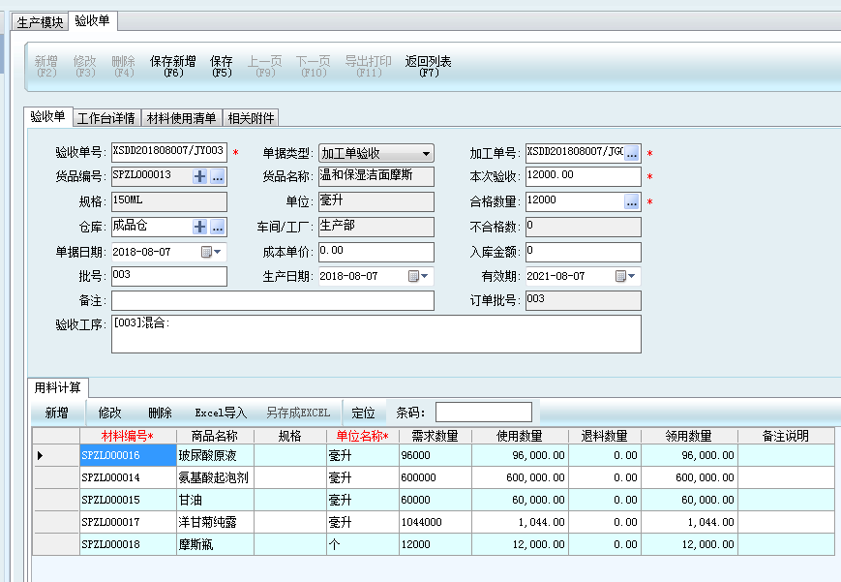The width and height of the screenshot is (841, 582).
Task: Open the 相关附件 tab
Action: point(251,118)
